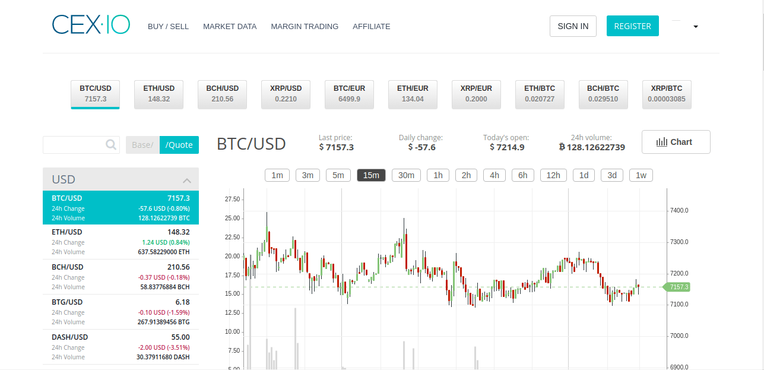This screenshot has width=764, height=370.
Task: Set chart interval to 3d
Action: [612, 175]
